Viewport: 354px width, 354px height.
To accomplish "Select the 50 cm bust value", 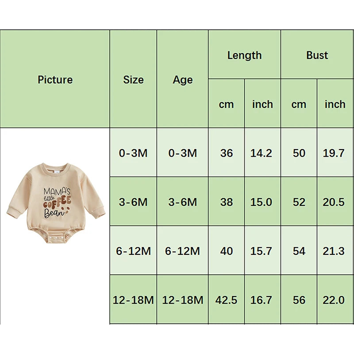I will coord(299,153).
